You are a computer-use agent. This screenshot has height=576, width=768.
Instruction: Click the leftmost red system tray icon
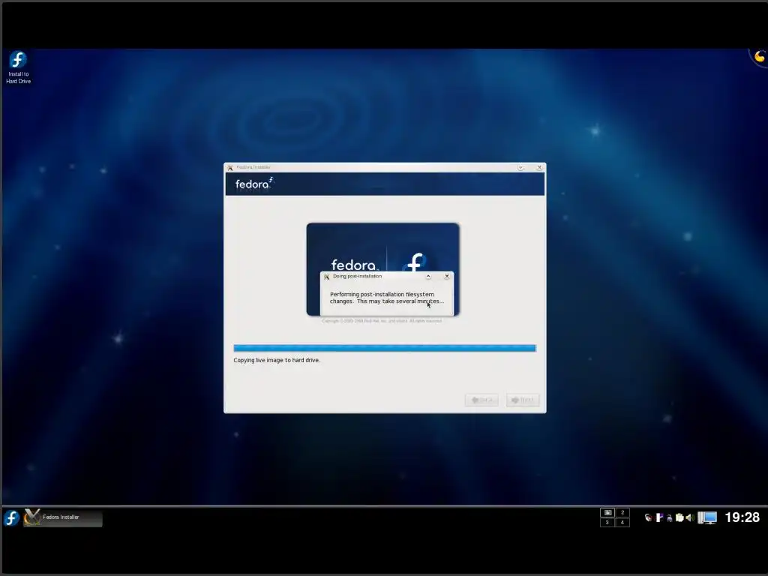click(649, 517)
